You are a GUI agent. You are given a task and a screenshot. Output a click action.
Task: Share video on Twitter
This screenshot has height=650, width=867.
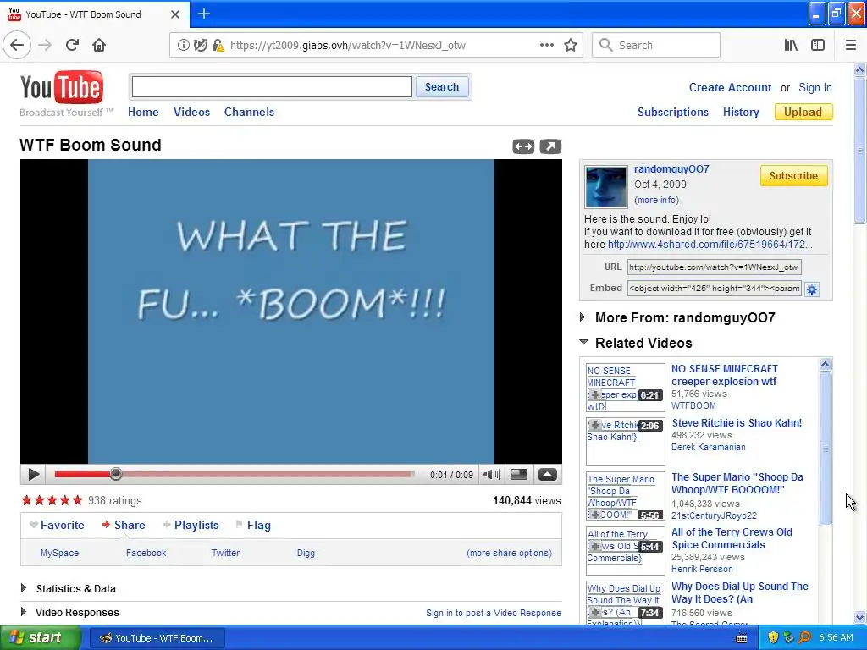[225, 553]
